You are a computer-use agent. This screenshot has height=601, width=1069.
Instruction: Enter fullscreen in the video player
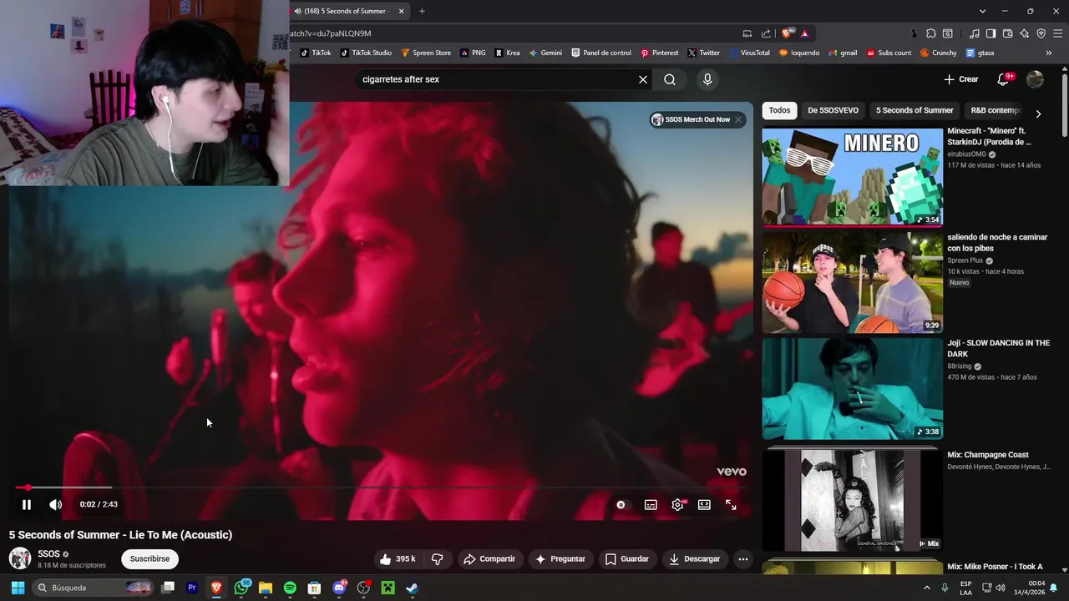(x=731, y=505)
